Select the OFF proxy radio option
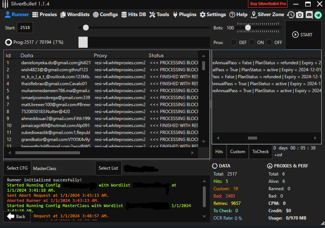325x228 pixels. (269, 42)
